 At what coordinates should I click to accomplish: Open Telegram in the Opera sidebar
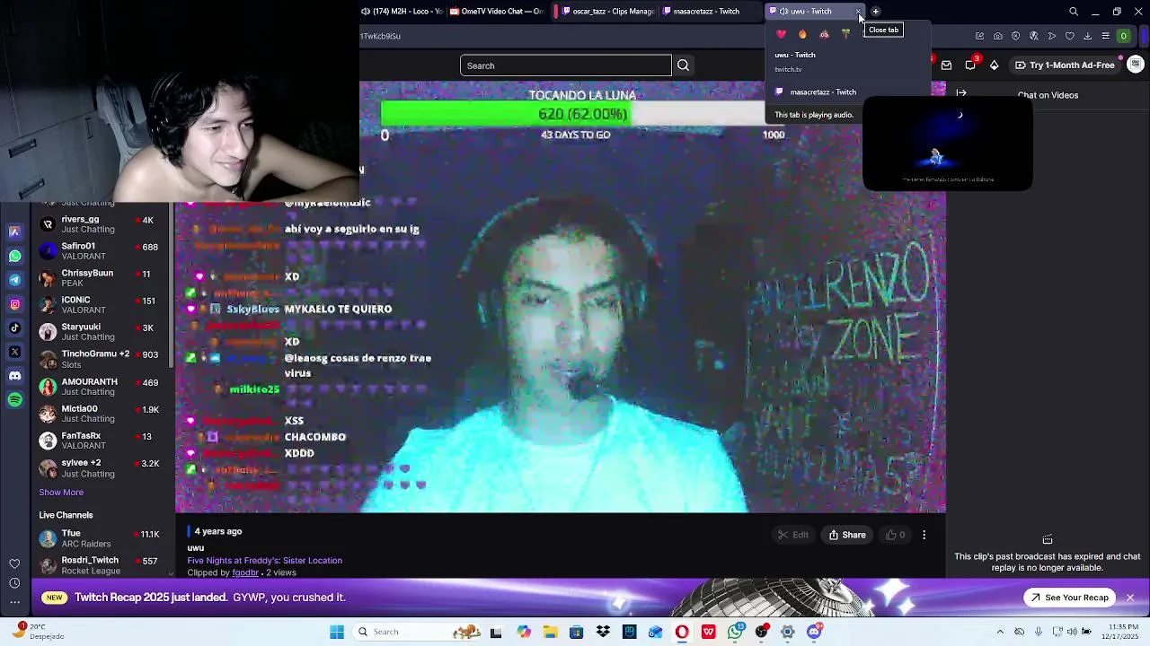[15, 280]
